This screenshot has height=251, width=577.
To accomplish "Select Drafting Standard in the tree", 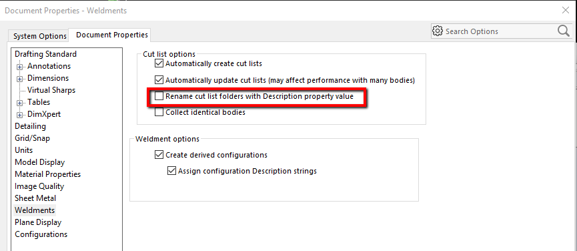I will tap(45, 54).
